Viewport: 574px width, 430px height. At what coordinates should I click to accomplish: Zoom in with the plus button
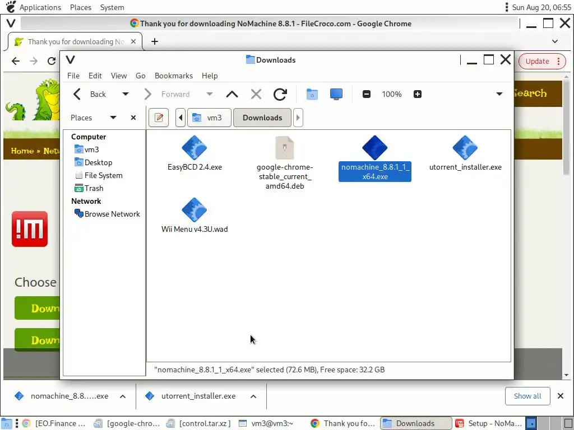[417, 94]
